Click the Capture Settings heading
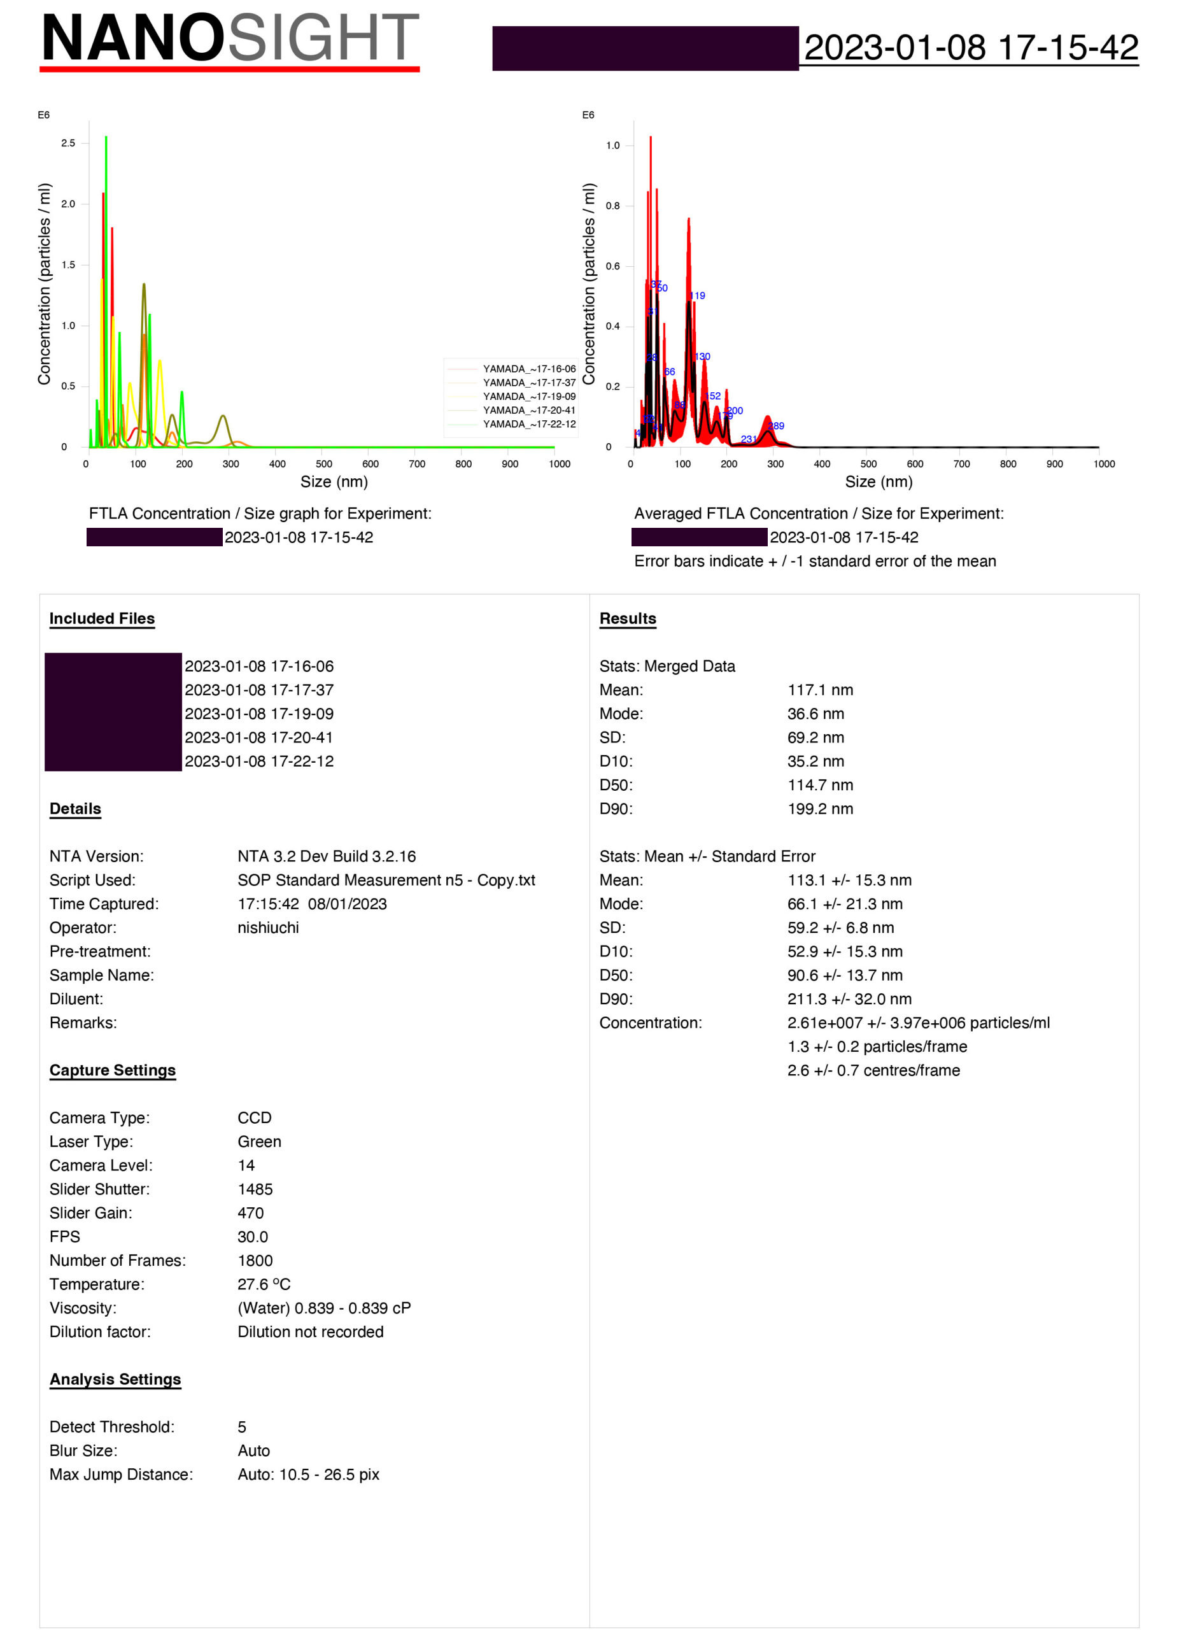 pos(113,1070)
